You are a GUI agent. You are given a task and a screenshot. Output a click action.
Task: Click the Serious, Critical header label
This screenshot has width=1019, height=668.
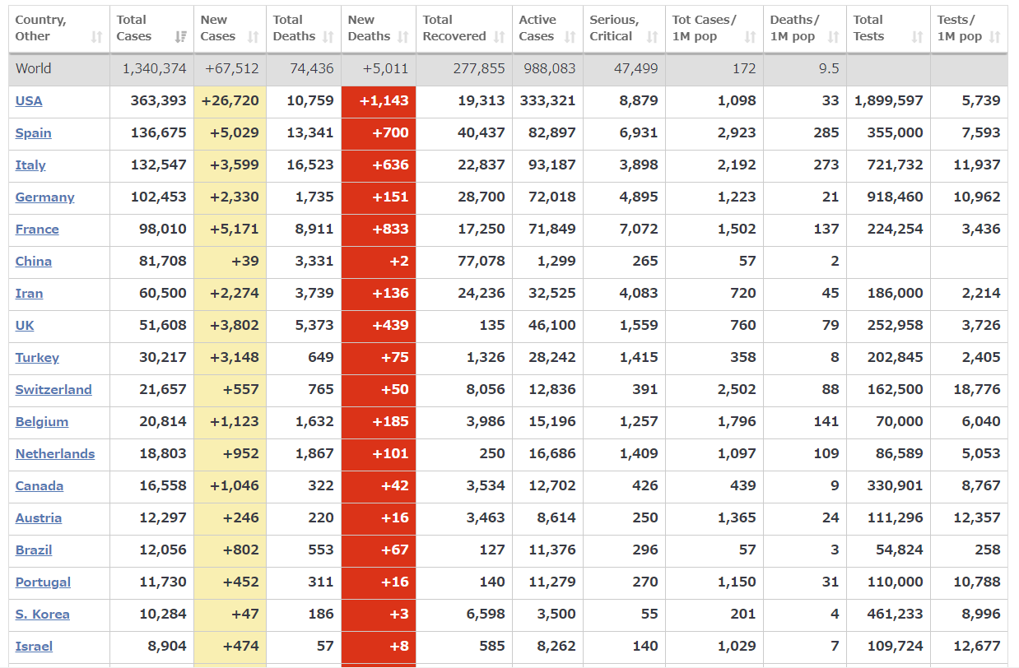(x=614, y=28)
